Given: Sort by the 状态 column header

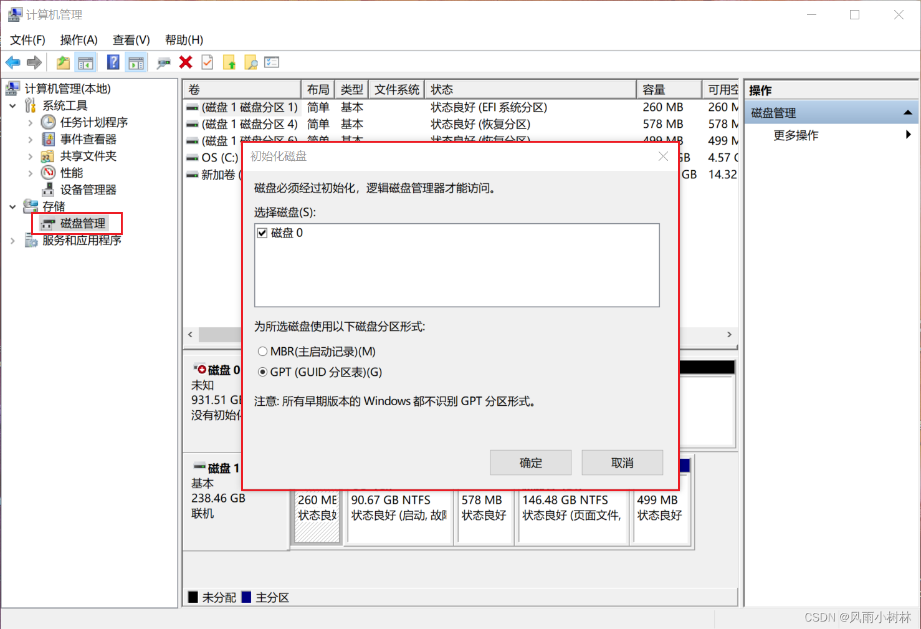Looking at the screenshot, I should tap(530, 90).
